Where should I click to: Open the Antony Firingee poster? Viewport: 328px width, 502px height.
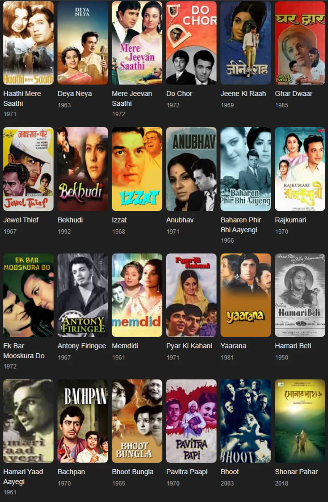pos(83,295)
